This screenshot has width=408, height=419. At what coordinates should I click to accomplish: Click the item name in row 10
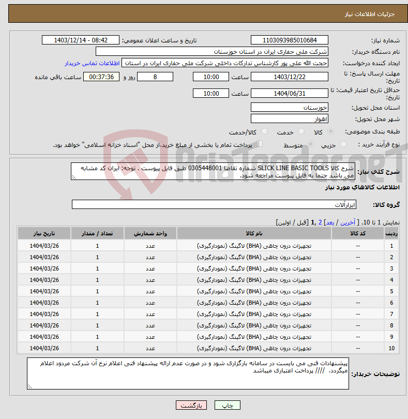(x=254, y=348)
